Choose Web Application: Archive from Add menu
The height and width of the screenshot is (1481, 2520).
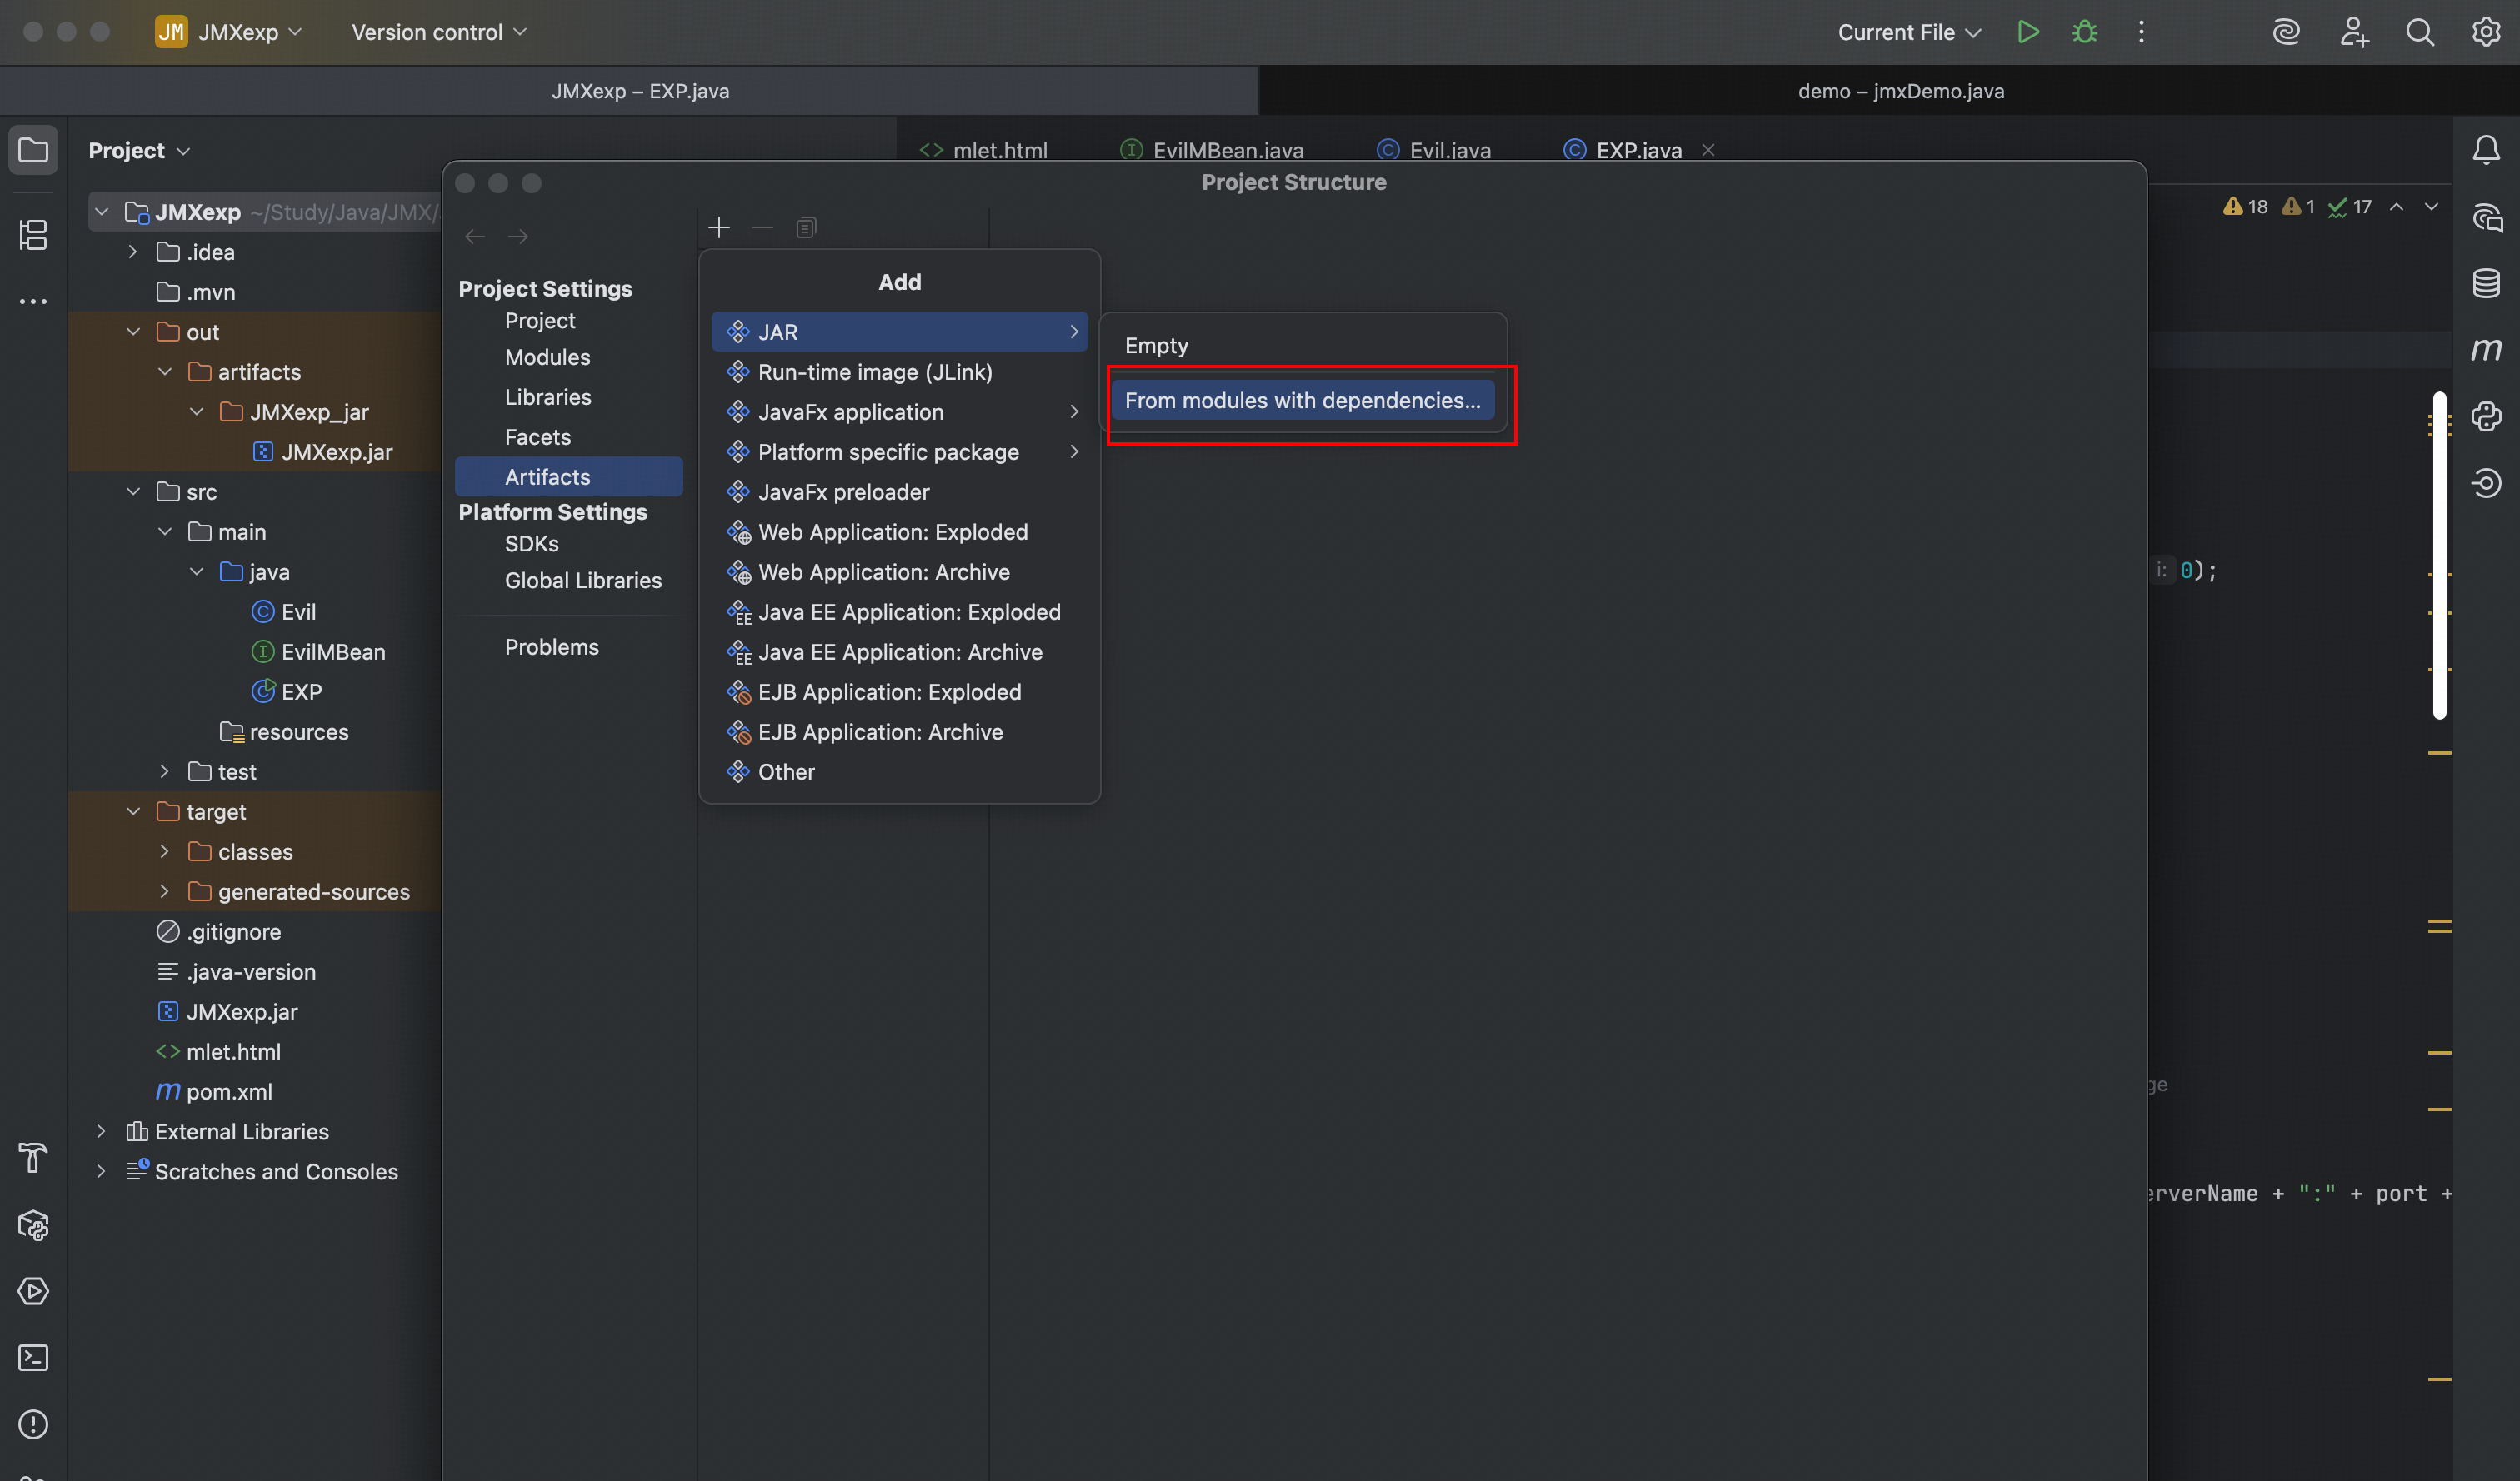(x=883, y=571)
